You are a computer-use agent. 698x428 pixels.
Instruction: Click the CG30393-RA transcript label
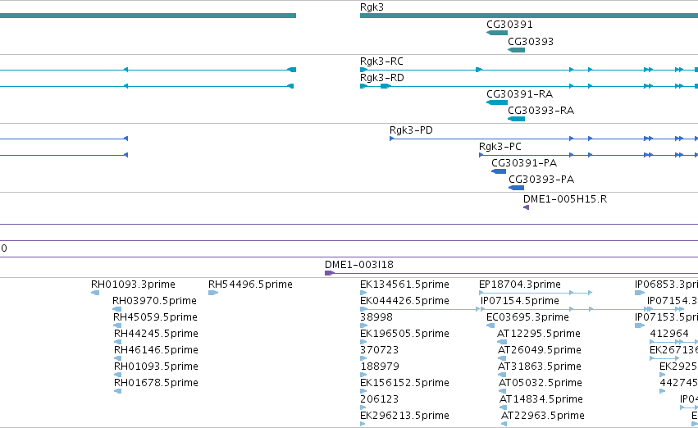point(541,111)
